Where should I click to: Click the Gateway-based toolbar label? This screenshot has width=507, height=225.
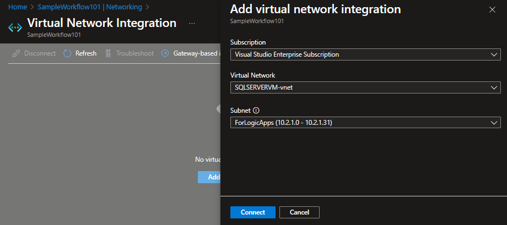(197, 53)
